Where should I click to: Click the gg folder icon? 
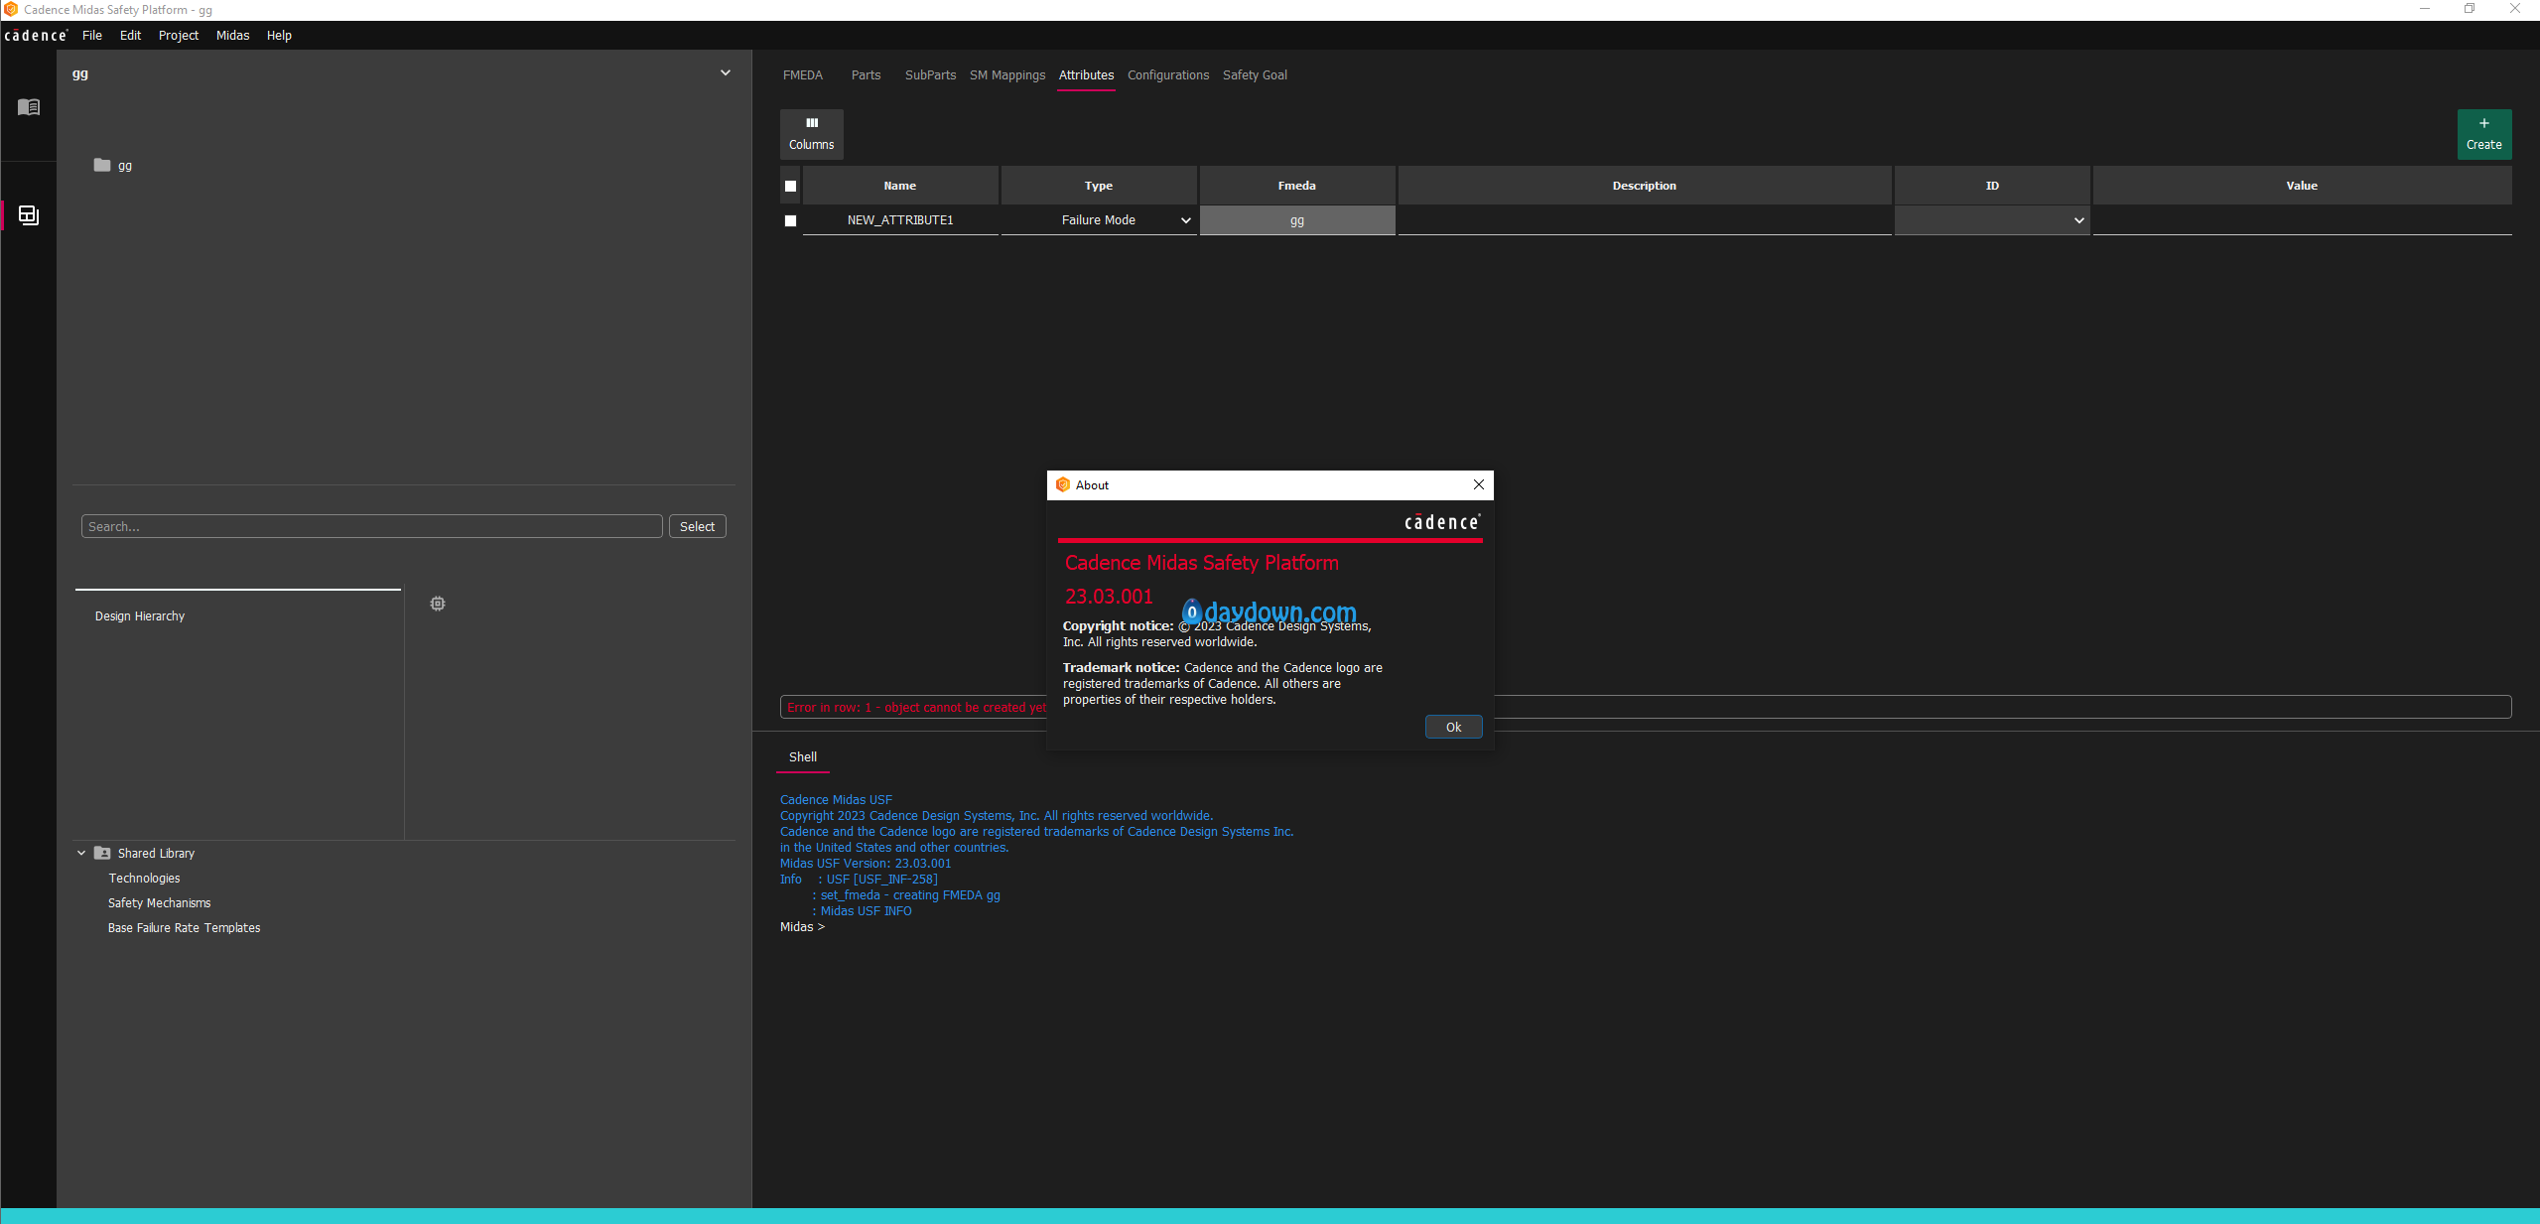click(x=102, y=165)
